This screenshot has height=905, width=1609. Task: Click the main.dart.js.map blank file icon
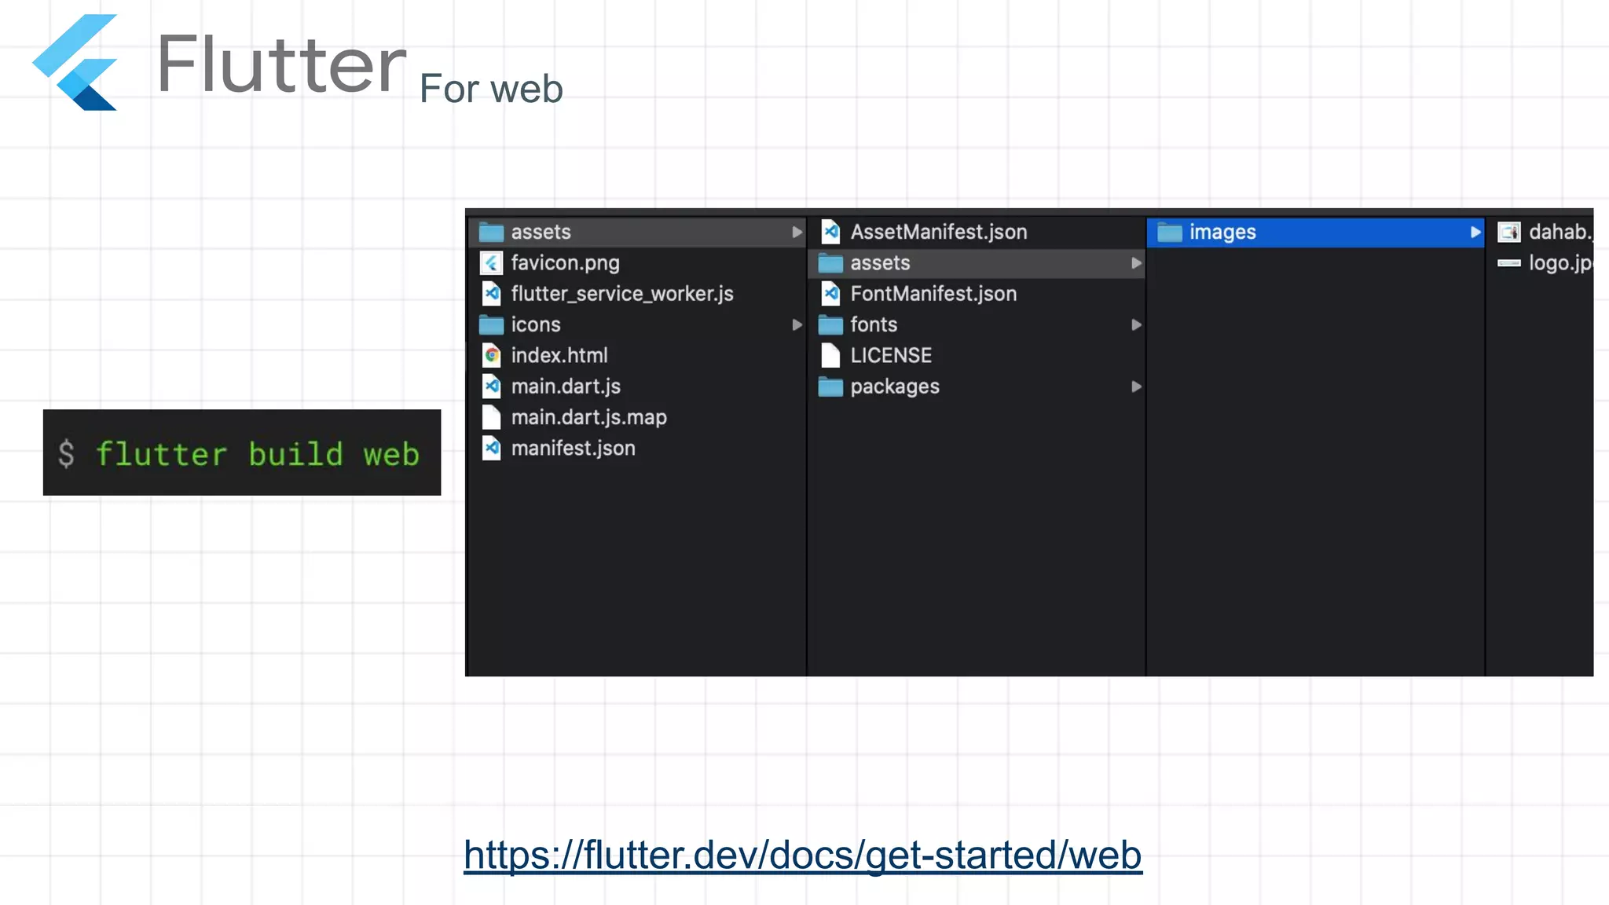(492, 417)
